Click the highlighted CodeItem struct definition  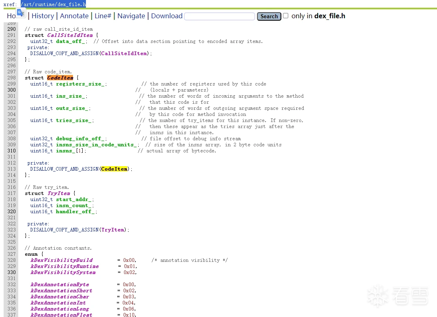(x=60, y=78)
